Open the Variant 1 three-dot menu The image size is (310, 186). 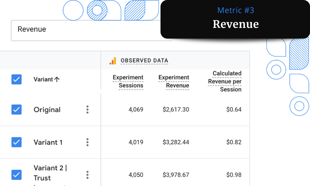[x=88, y=142]
